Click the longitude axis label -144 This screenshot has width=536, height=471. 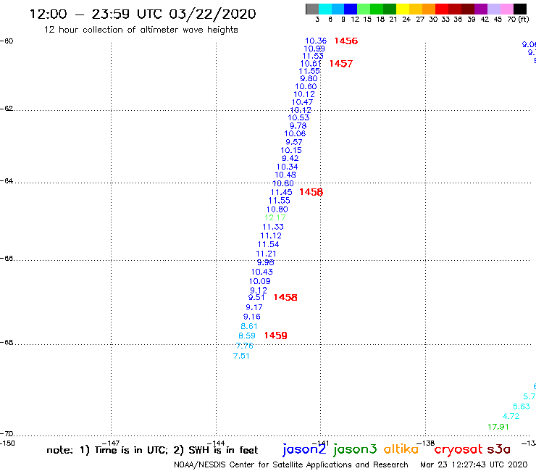[216, 443]
